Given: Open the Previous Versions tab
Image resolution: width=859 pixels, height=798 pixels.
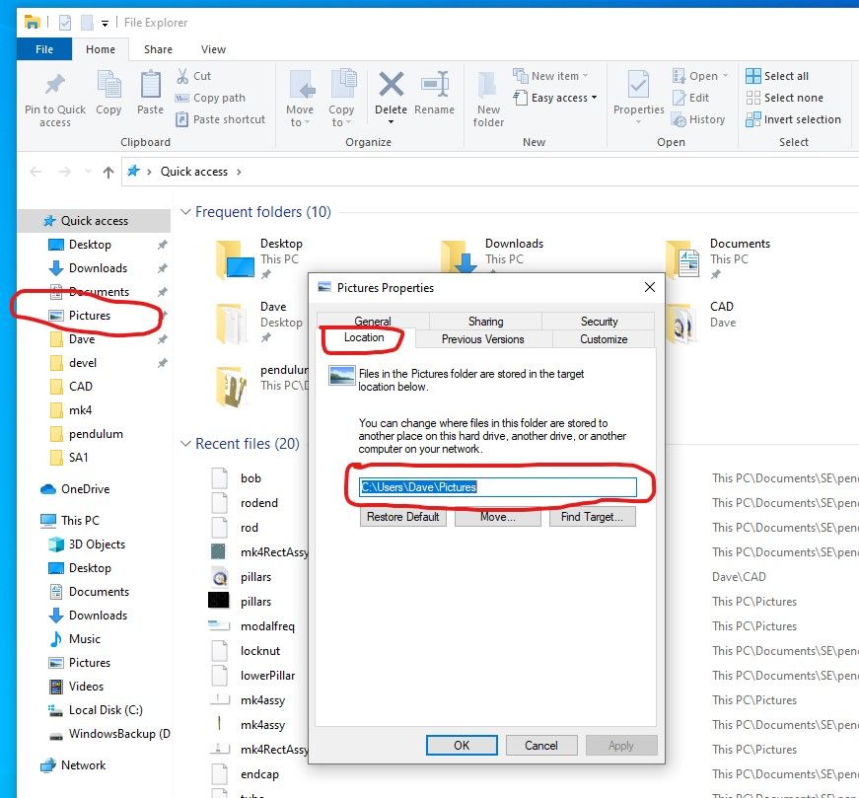Looking at the screenshot, I should point(483,339).
